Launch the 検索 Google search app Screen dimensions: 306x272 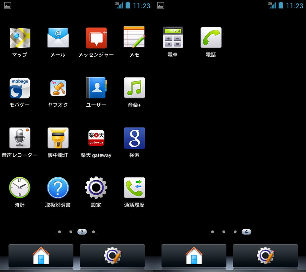(135, 138)
